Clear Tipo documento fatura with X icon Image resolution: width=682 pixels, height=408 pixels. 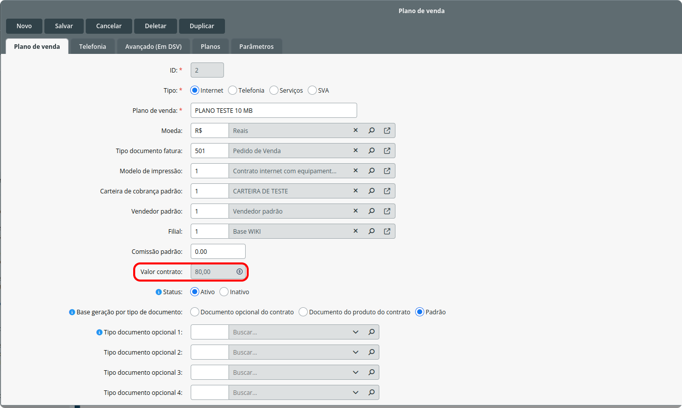click(x=356, y=151)
